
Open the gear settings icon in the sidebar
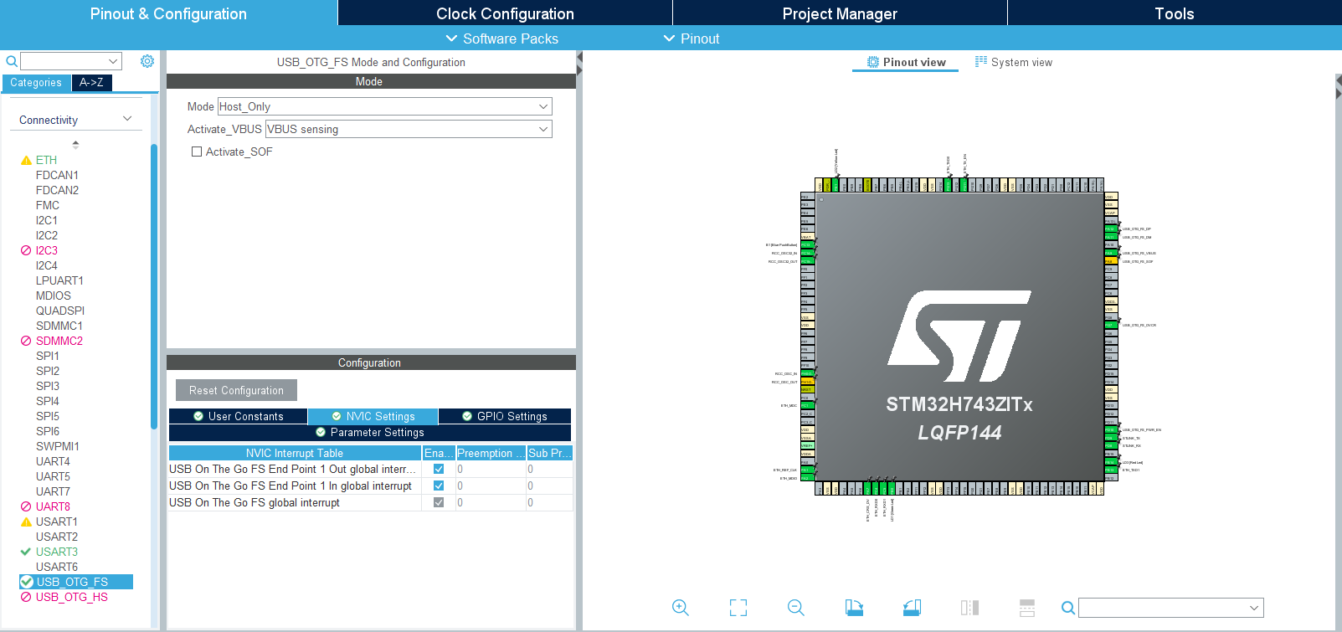click(147, 61)
